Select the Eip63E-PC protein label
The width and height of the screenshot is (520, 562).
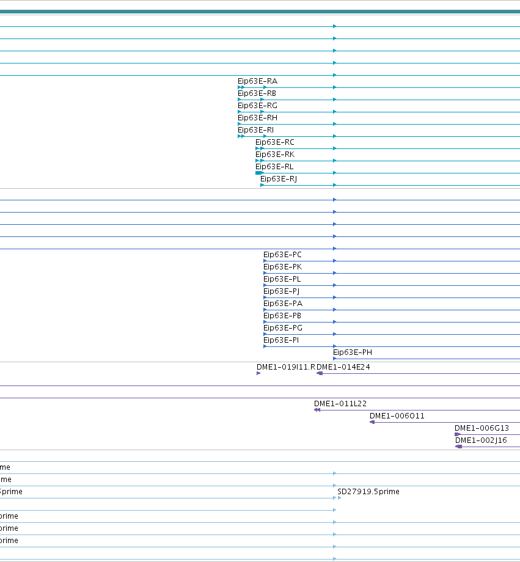click(x=282, y=255)
